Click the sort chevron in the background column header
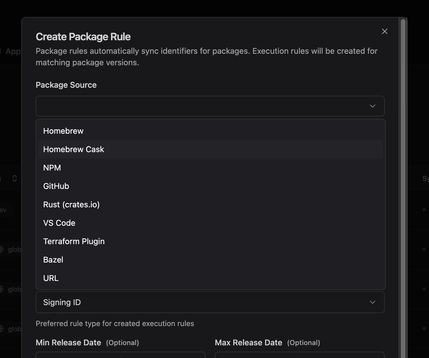Viewport: 429px width, 358px height. pyautogui.click(x=15, y=178)
